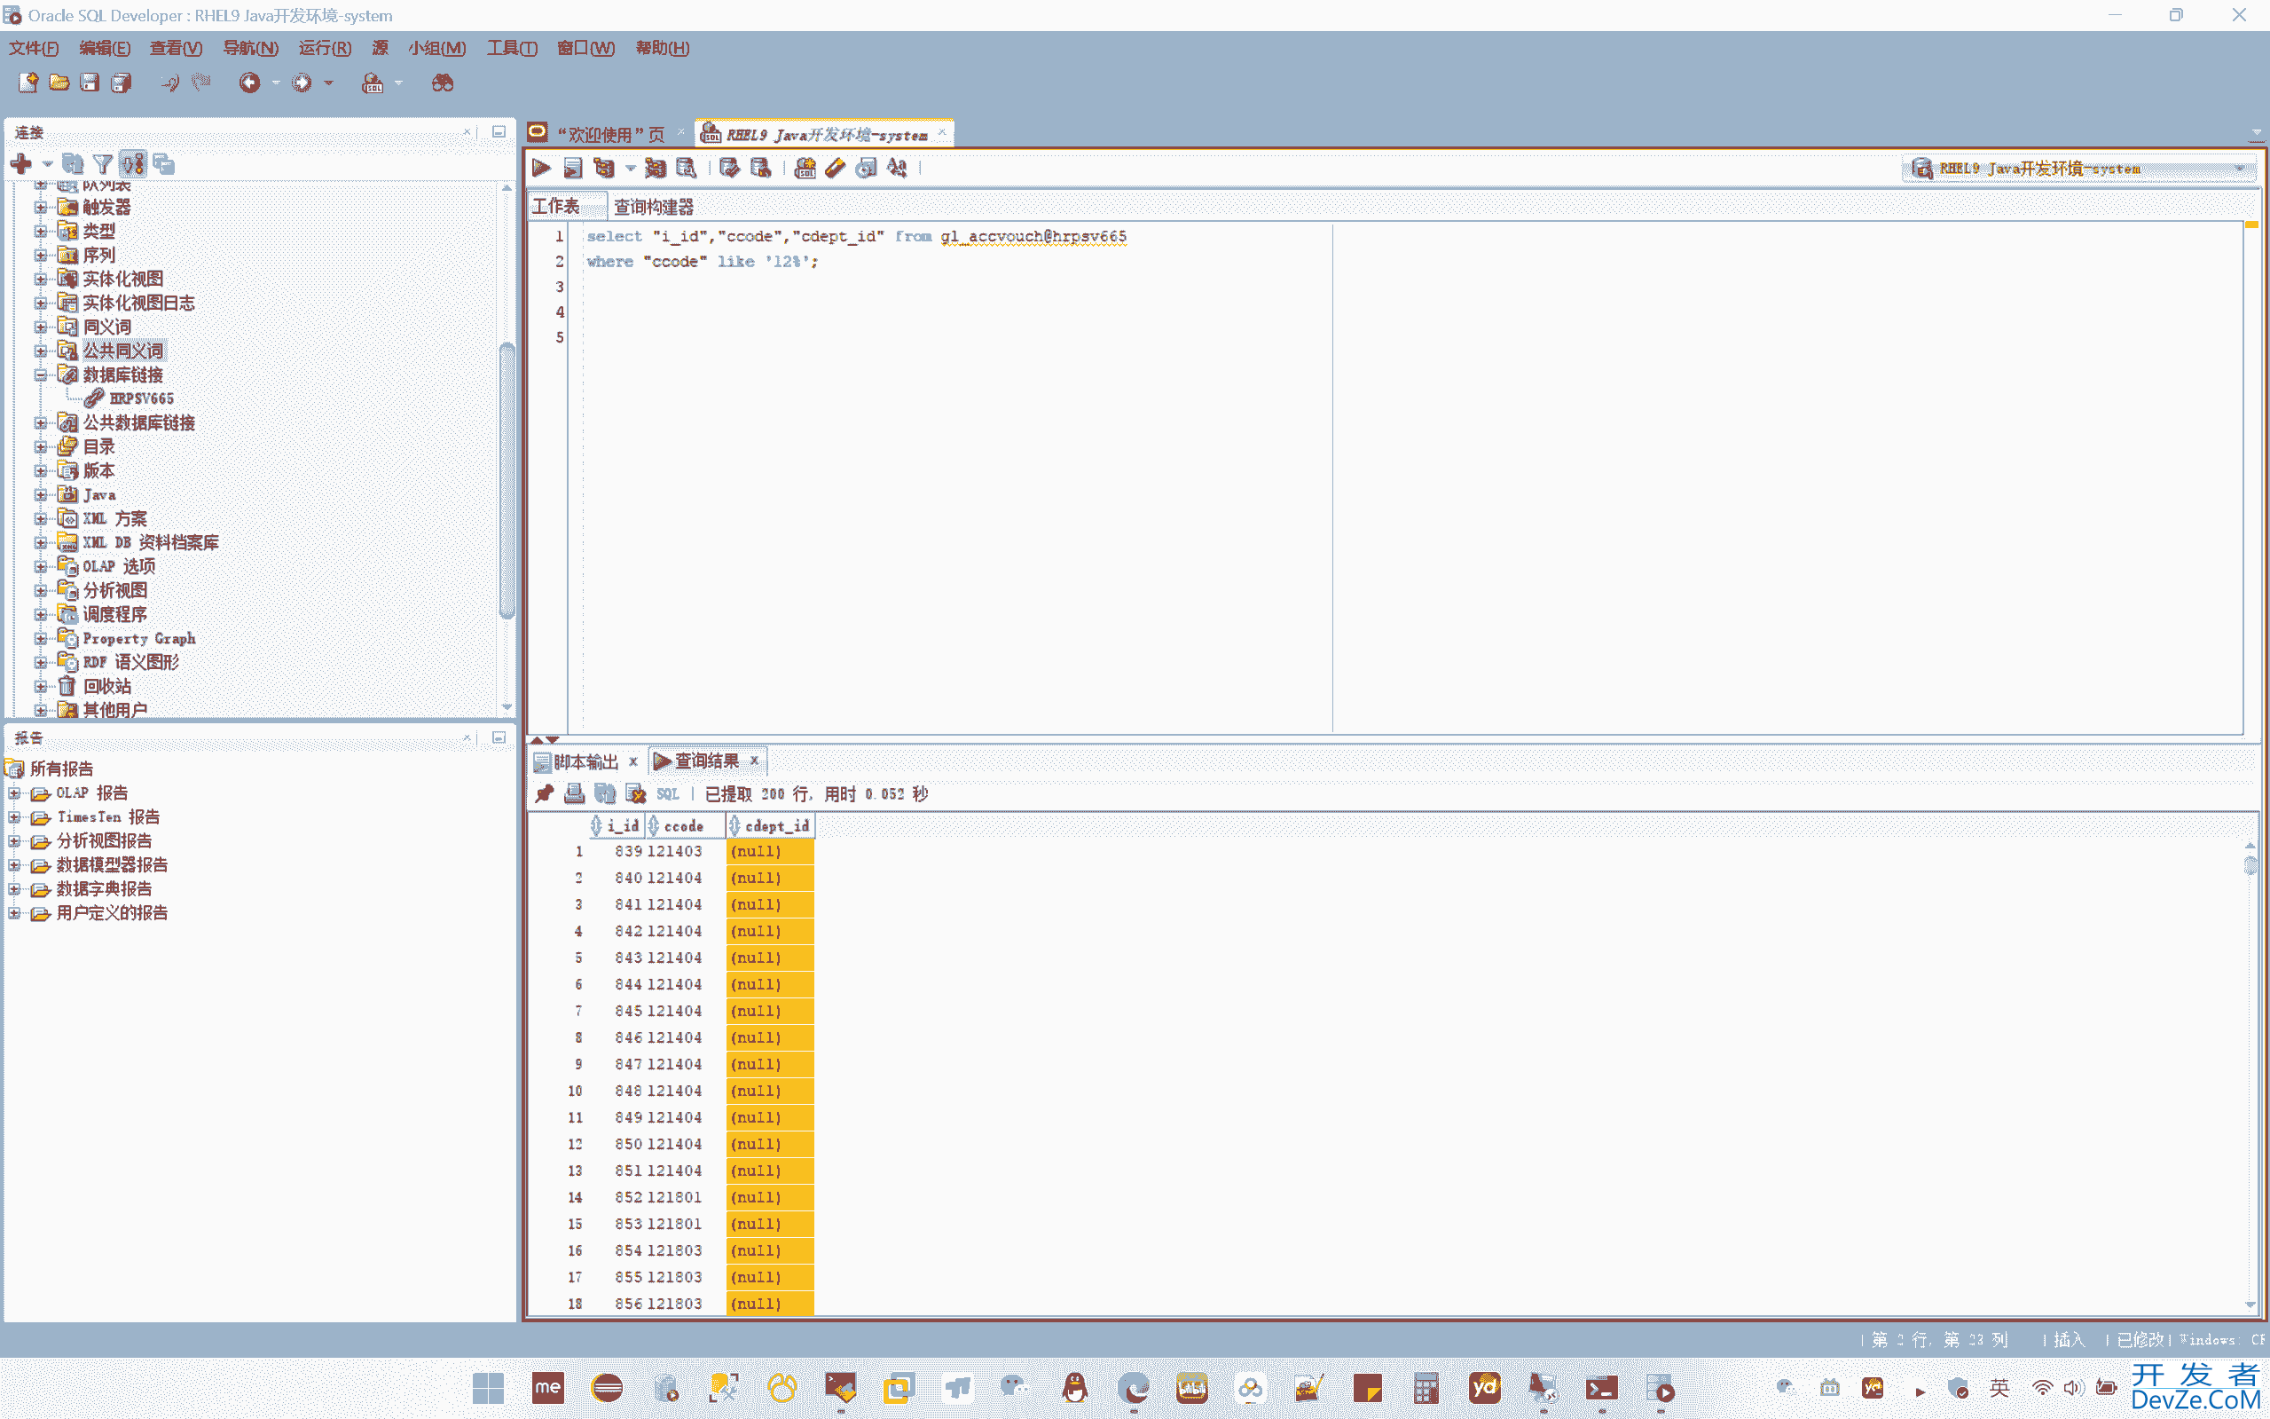This screenshot has height=1419, width=2270.
Task: Click the Save icon in main toolbar
Action: pos(90,83)
